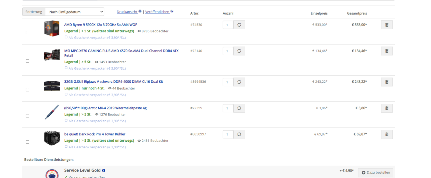Refresh quantity for AMD Ryzen 9 5900X
This screenshot has width=431, height=178.
tap(239, 25)
